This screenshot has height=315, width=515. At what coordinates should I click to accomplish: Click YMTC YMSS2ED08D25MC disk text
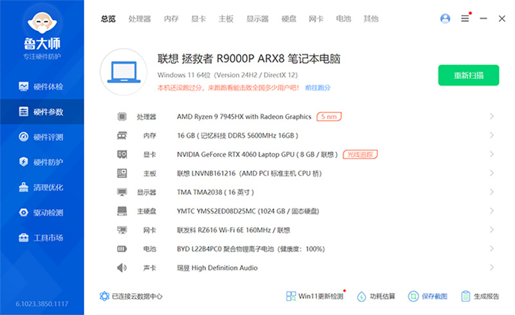[x=248, y=211]
